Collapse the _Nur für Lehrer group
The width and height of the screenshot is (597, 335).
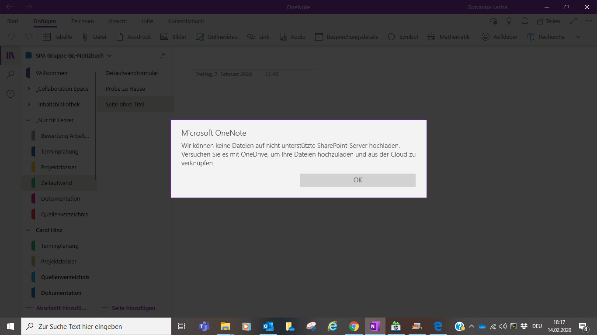[29, 120]
